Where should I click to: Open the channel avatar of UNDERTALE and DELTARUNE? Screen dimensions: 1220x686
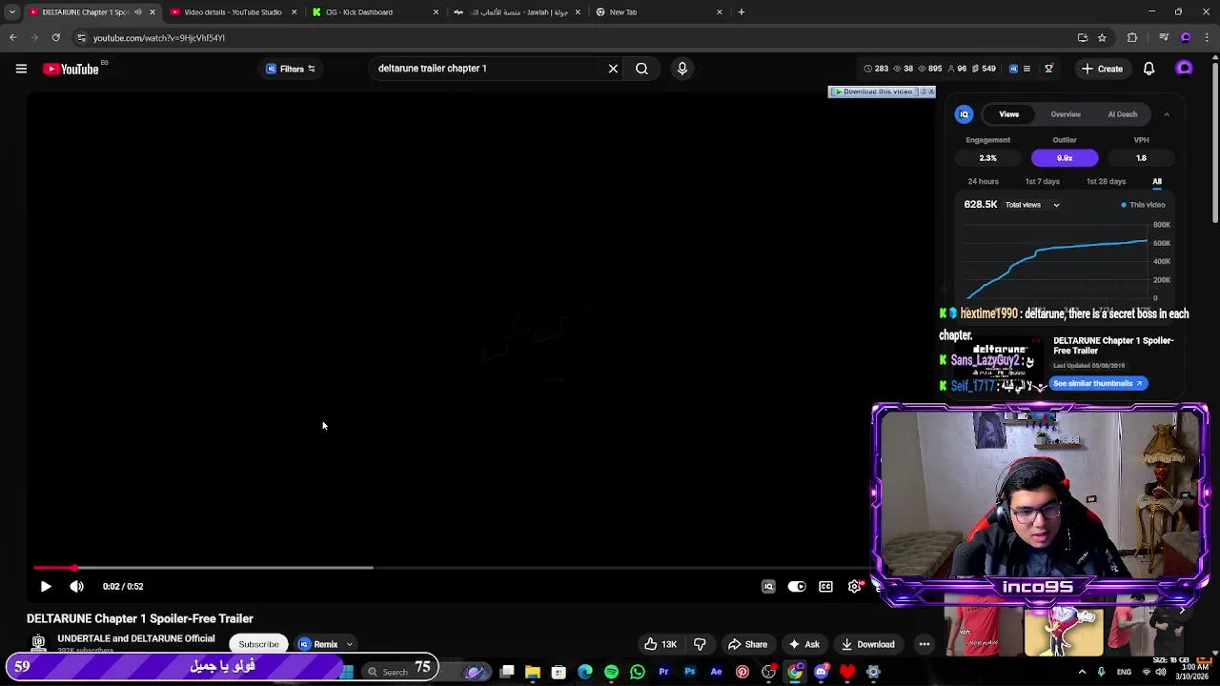click(38, 643)
